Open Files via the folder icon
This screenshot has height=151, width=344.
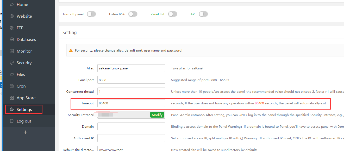pos(12,75)
